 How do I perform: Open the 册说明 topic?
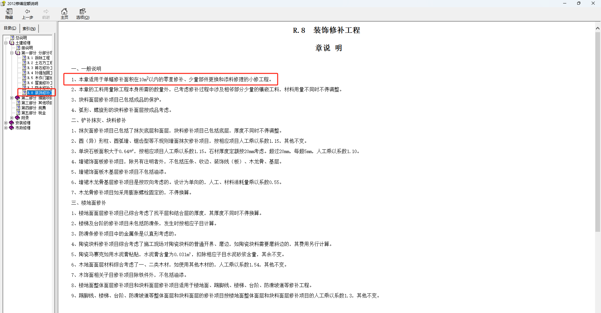pos(27,48)
